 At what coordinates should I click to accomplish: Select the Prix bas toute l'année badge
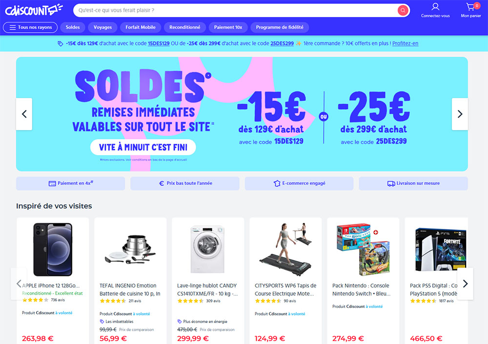pos(185,183)
